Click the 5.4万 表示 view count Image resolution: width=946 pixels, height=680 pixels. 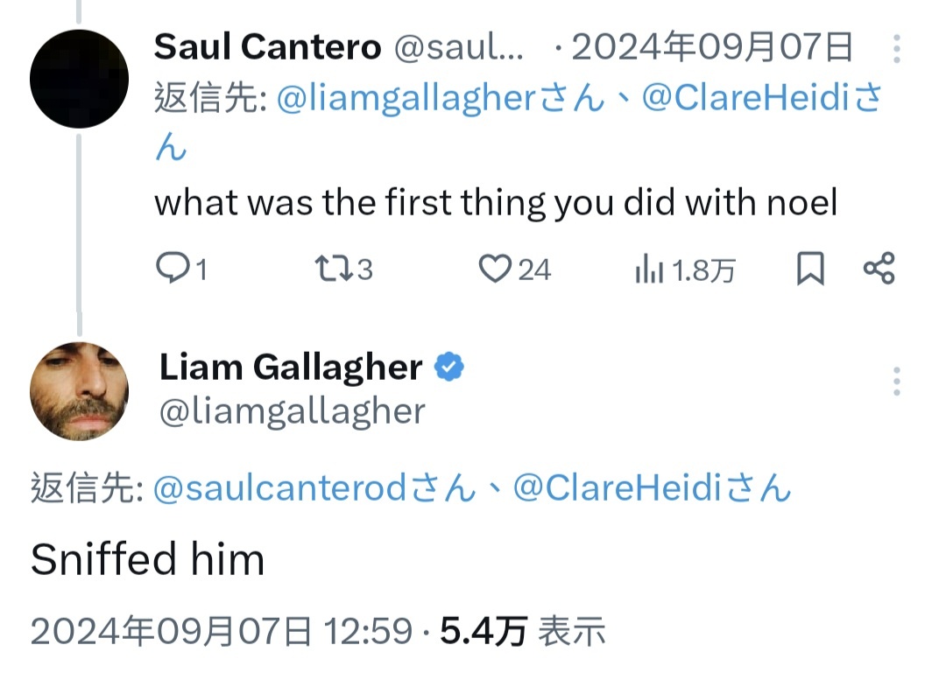coord(522,631)
